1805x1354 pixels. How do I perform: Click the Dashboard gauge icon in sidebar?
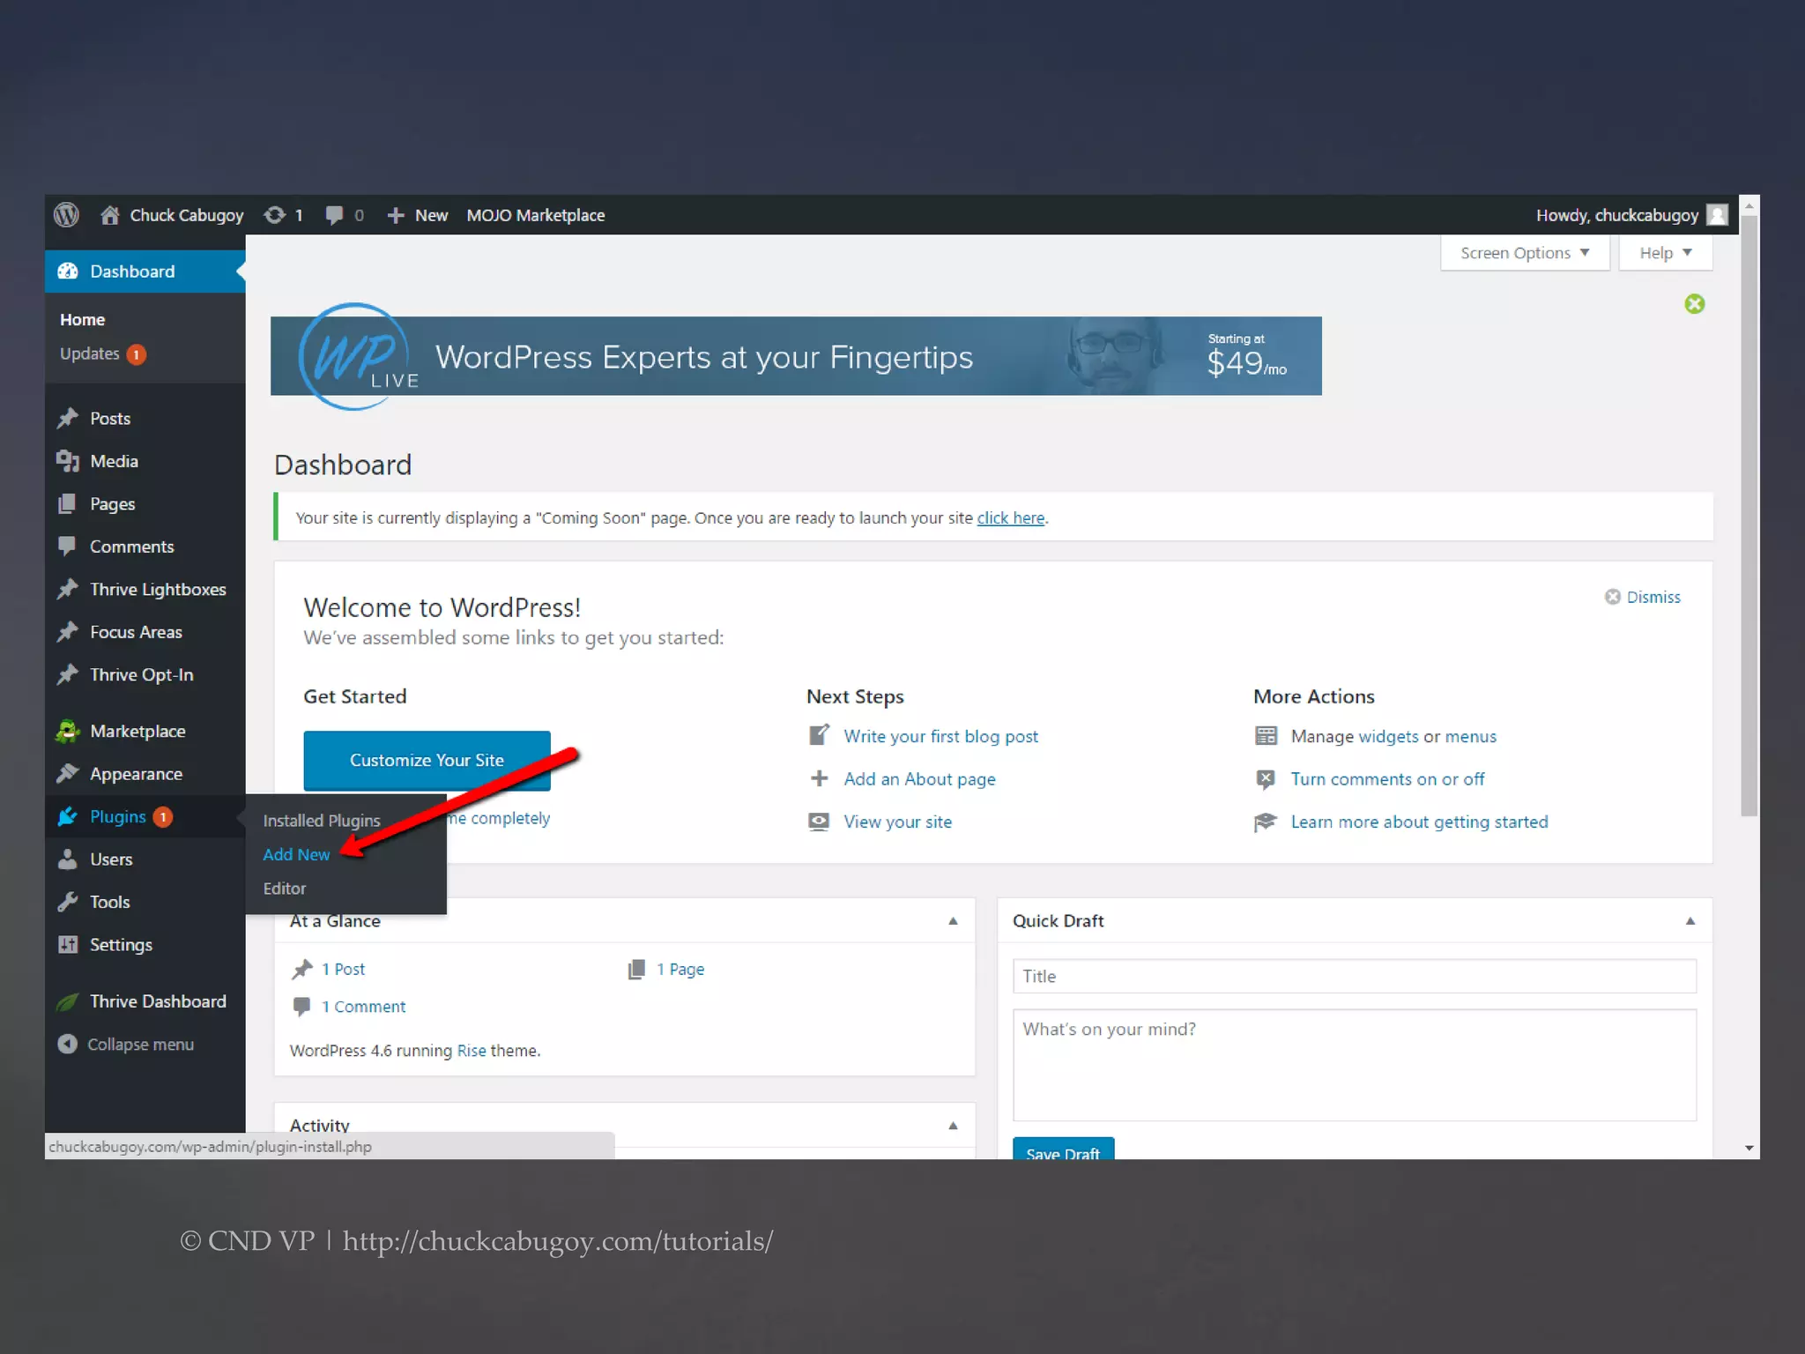(68, 272)
